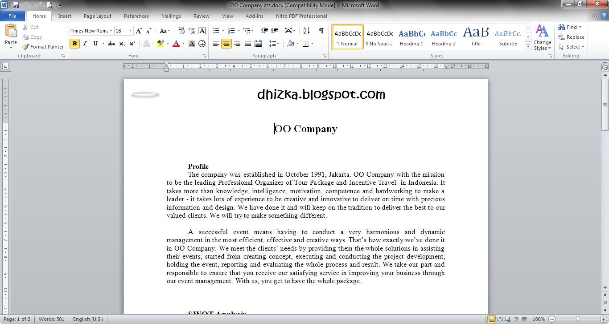Toggle Show/Hide paragraph marks
The height and width of the screenshot is (324, 609).
(x=321, y=31)
